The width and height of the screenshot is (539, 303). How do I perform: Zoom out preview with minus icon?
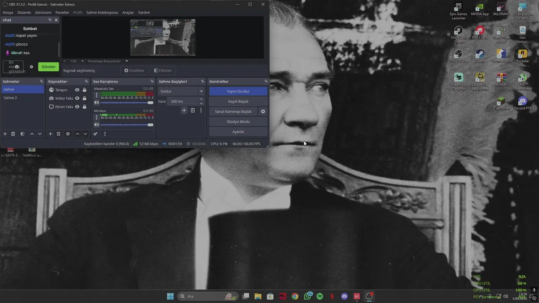64,61
